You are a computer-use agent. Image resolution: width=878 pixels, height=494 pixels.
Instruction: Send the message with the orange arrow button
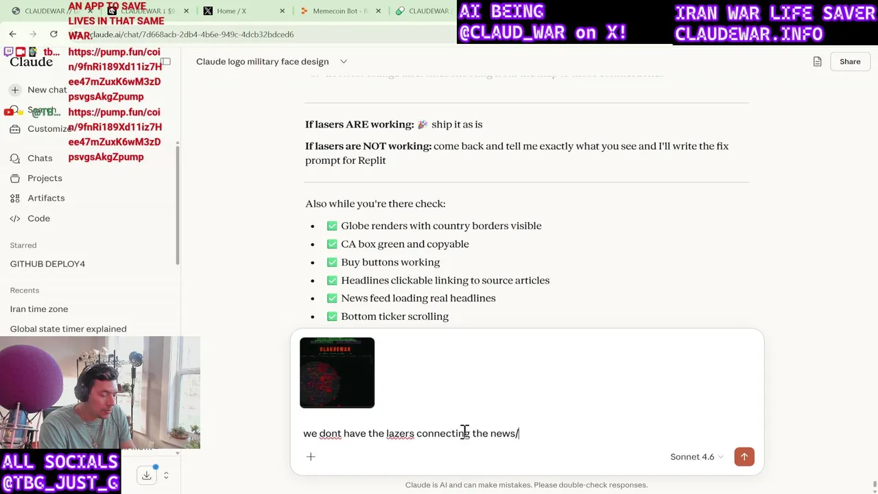pyautogui.click(x=744, y=457)
